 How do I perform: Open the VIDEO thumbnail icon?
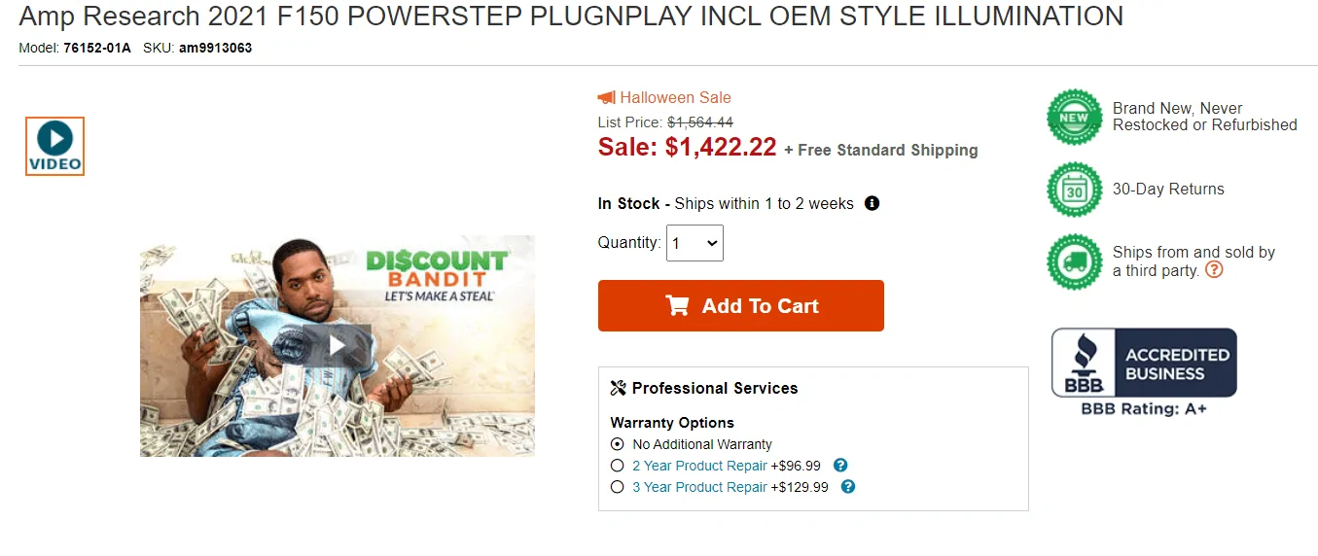point(55,146)
